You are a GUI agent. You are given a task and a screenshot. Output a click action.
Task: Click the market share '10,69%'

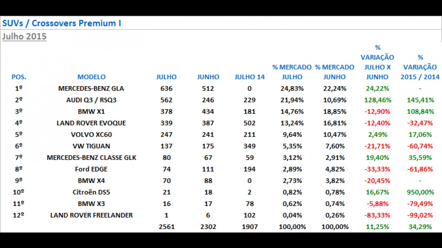click(335, 100)
